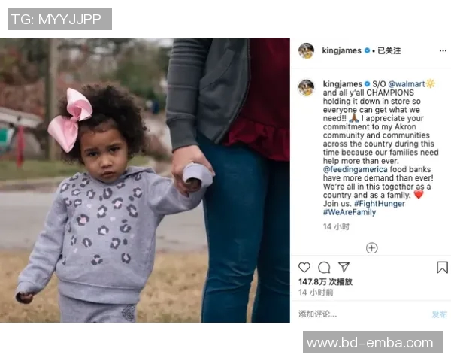Click the 发布 post comment button
This screenshot has width=451, height=361.
pyautogui.click(x=440, y=314)
